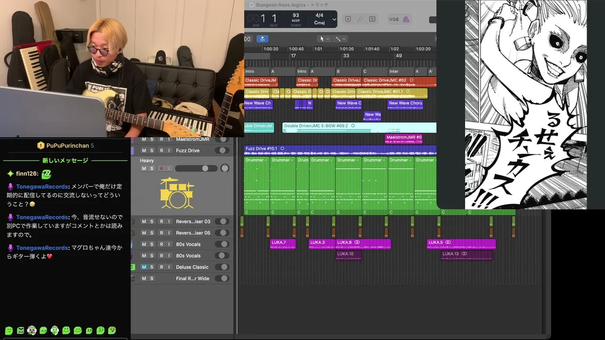Image resolution: width=605 pixels, height=340 pixels.
Task: Click the Inter arrangement marker
Action: [x=401, y=71]
